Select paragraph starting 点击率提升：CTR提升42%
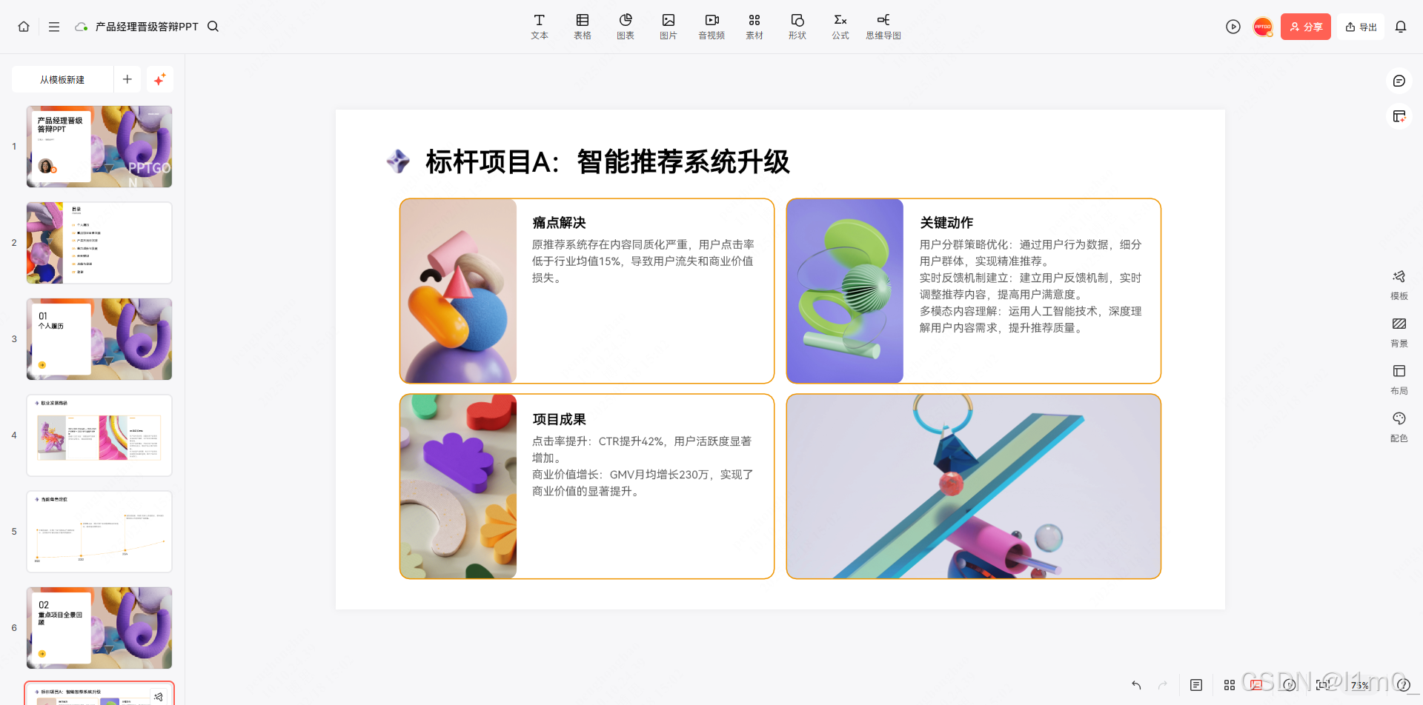 (x=643, y=466)
